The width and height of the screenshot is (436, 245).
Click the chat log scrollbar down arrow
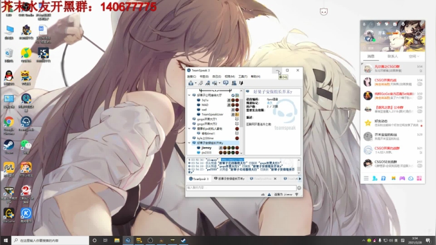(299, 172)
